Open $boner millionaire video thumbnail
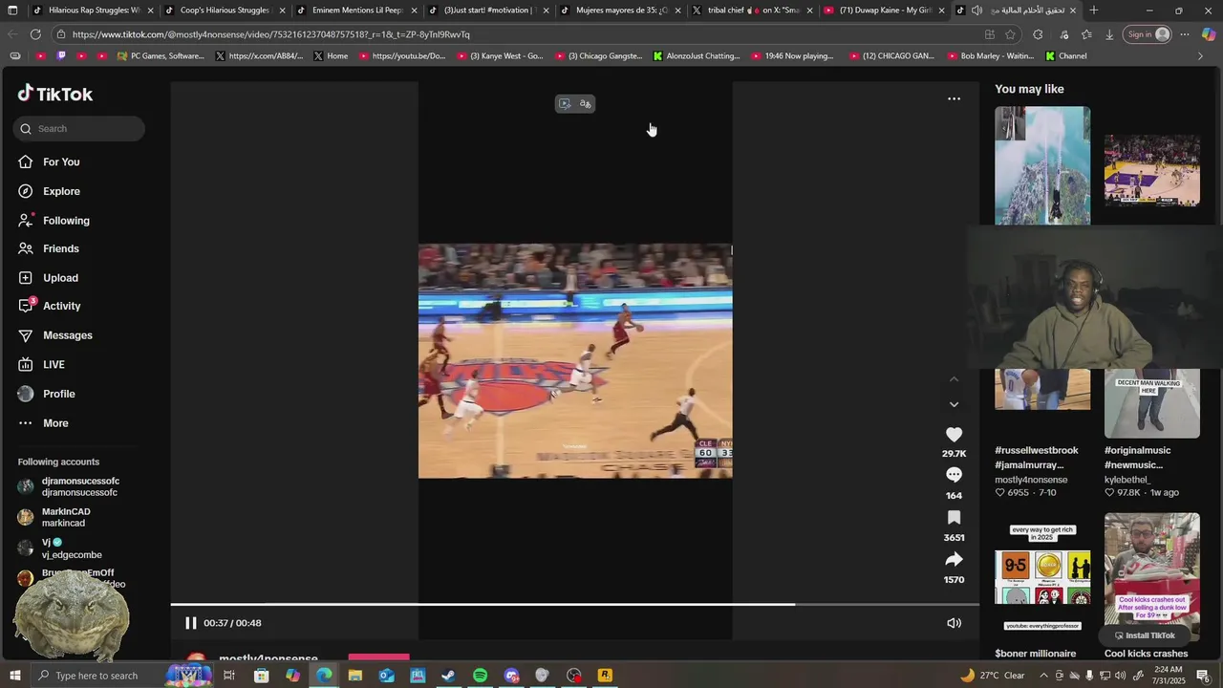1223x688 pixels. tap(1041, 577)
